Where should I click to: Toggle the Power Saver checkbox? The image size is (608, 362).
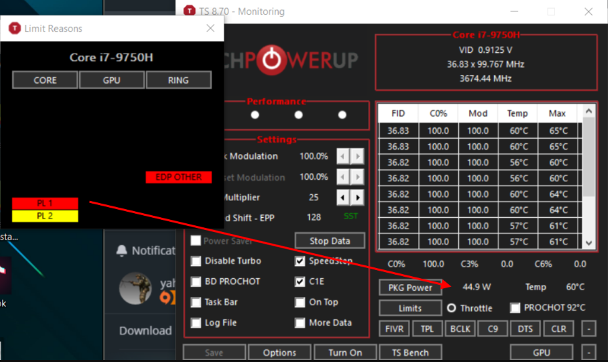pyautogui.click(x=196, y=240)
